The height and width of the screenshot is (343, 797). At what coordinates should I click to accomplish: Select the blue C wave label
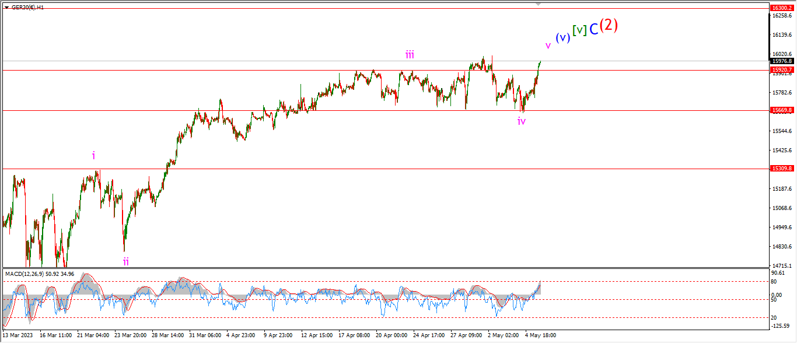(x=593, y=29)
